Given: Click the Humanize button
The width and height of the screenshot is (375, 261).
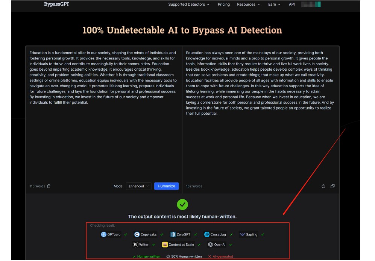Looking at the screenshot, I should [x=167, y=186].
